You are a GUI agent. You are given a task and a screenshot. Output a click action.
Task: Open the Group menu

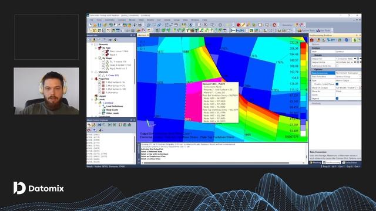click(x=176, y=20)
